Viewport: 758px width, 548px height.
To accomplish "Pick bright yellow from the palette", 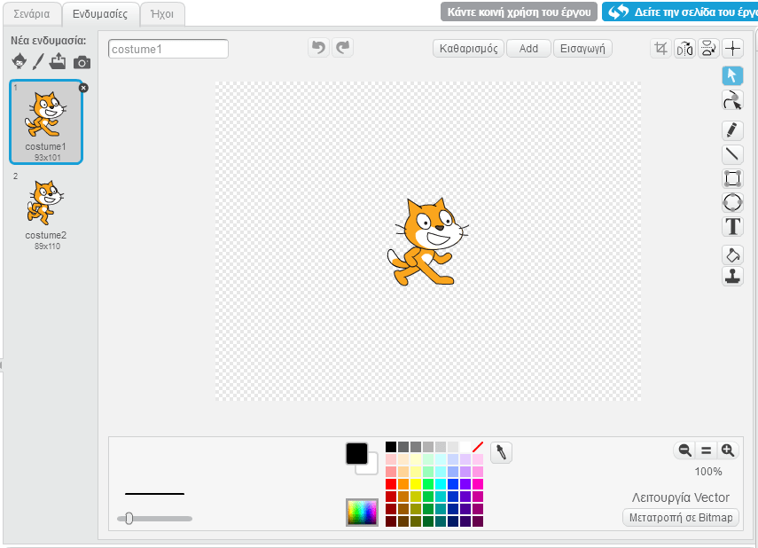I will pos(416,484).
